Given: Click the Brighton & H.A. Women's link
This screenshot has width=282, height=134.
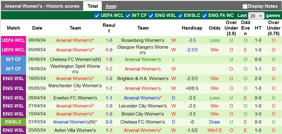Looking at the screenshot, I should point(143,79).
